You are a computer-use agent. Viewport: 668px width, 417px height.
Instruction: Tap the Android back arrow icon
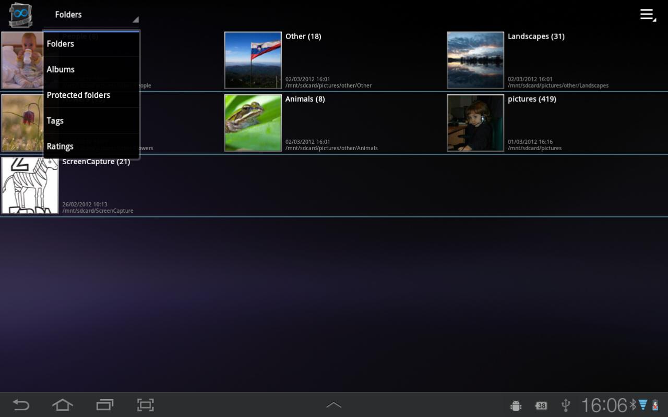click(x=21, y=405)
